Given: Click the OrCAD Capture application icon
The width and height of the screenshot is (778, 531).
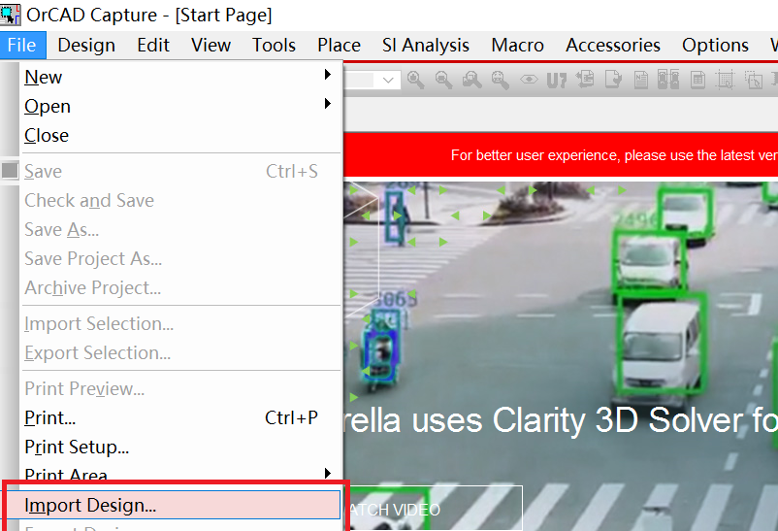Looking at the screenshot, I should point(10,15).
